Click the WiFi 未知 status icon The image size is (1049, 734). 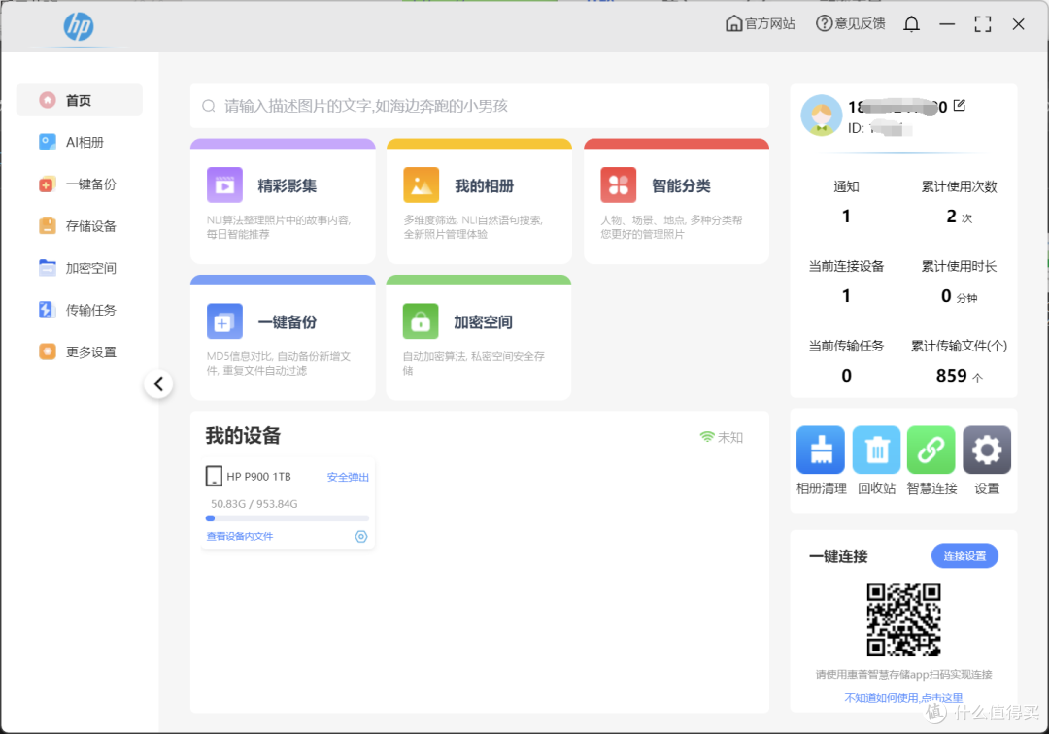(x=706, y=437)
